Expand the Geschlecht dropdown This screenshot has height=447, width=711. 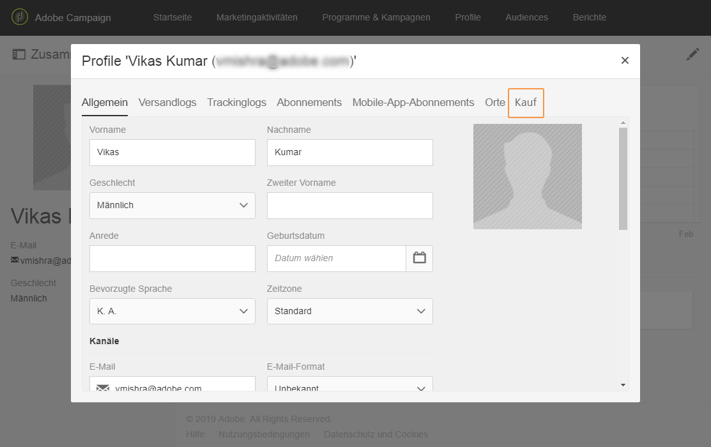[x=243, y=206]
